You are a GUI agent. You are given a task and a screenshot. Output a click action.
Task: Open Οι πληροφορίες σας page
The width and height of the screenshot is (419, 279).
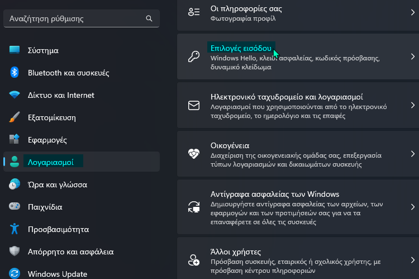click(298, 15)
